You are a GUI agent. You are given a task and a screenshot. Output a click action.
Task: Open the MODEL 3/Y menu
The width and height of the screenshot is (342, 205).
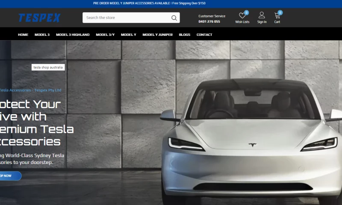(105, 35)
